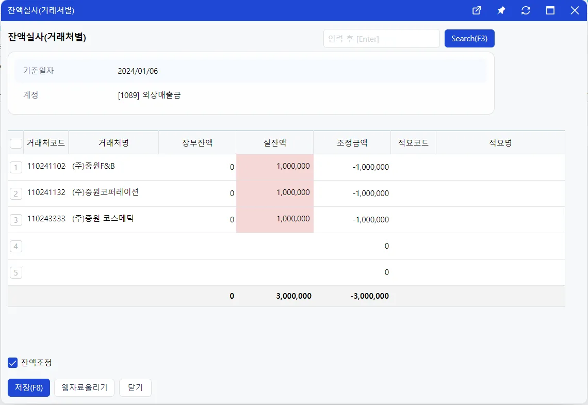Click customer name (주)중원 코스메틱

[103, 219]
